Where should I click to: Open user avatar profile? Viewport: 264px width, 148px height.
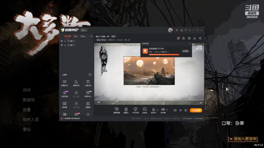click(170, 30)
